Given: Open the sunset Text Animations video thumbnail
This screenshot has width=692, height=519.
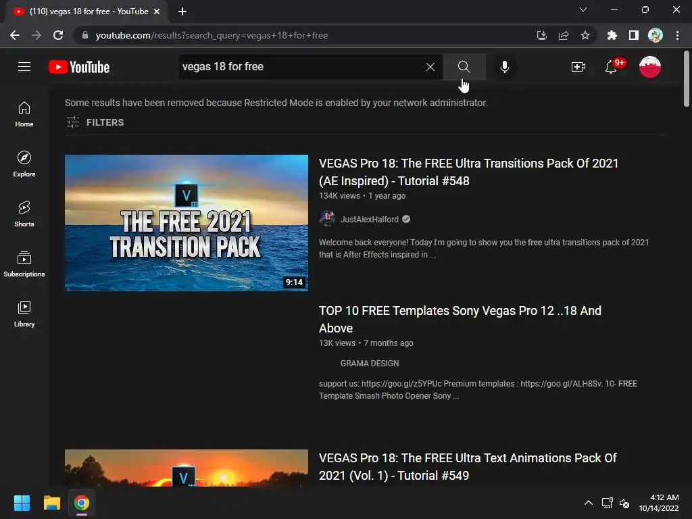Looking at the screenshot, I should [x=187, y=468].
